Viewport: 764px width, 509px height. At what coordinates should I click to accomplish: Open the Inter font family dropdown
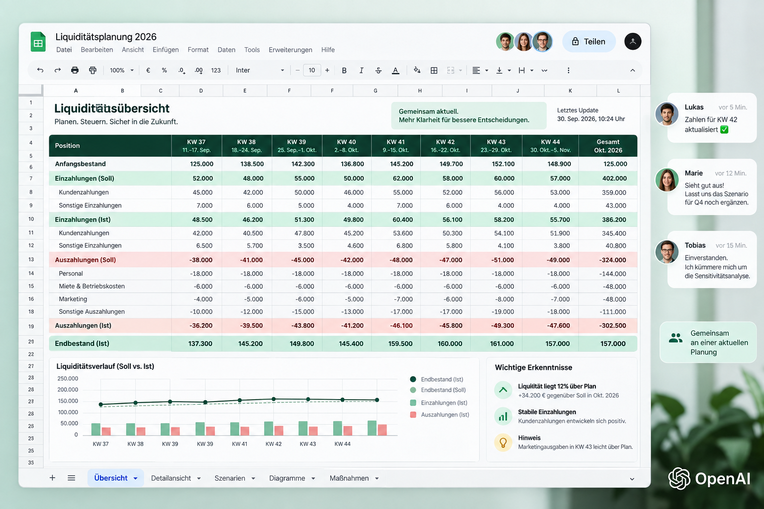[x=260, y=70]
